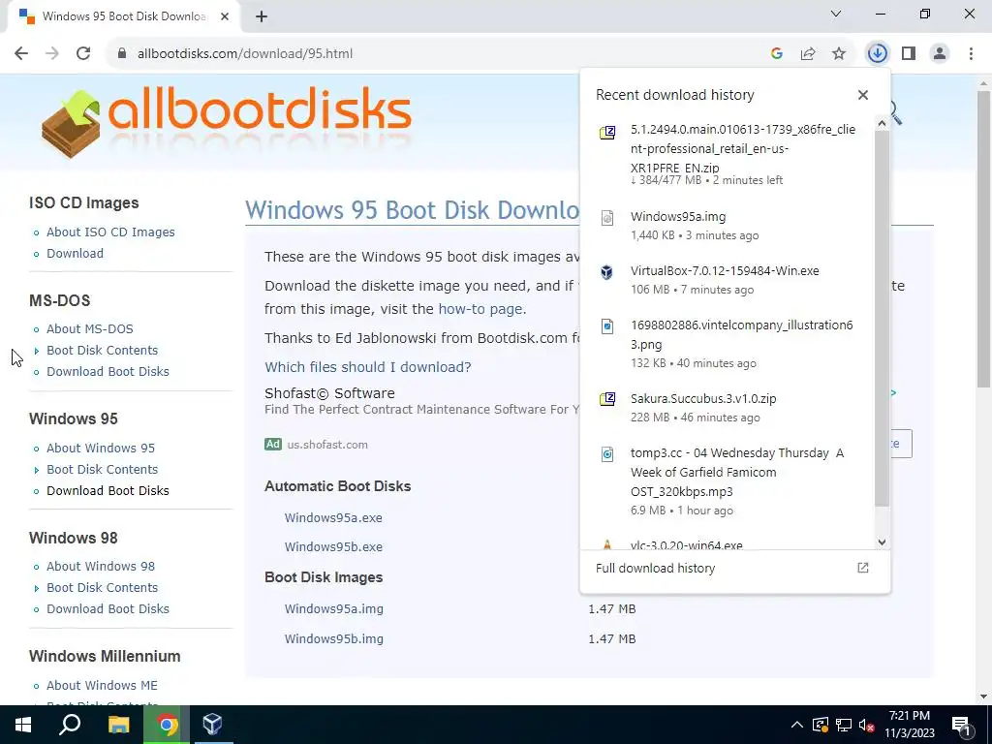
Task: Open MS-DOS Download Boot Disks link
Action: click(108, 371)
